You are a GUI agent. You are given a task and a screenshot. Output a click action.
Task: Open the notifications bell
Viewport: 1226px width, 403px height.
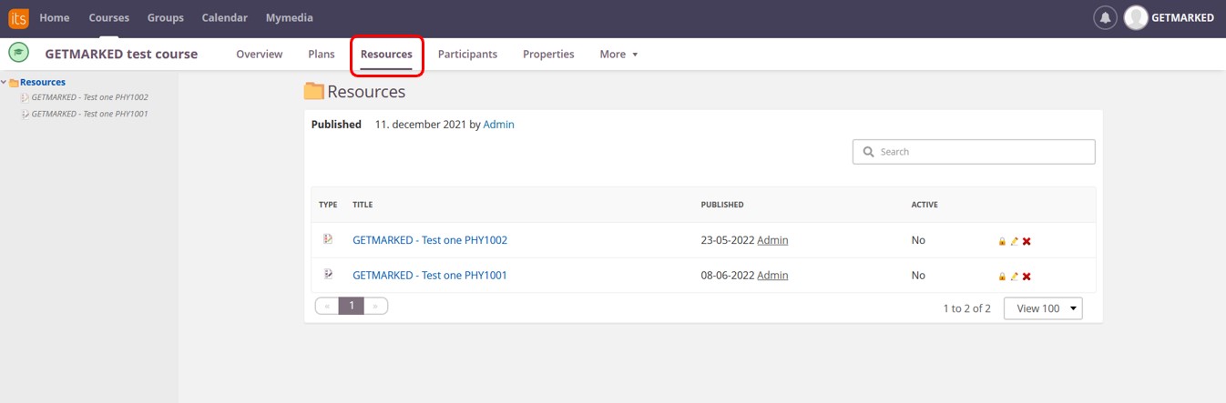(x=1105, y=17)
